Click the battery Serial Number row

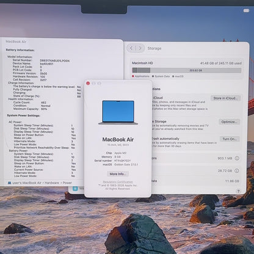click(x=41, y=60)
